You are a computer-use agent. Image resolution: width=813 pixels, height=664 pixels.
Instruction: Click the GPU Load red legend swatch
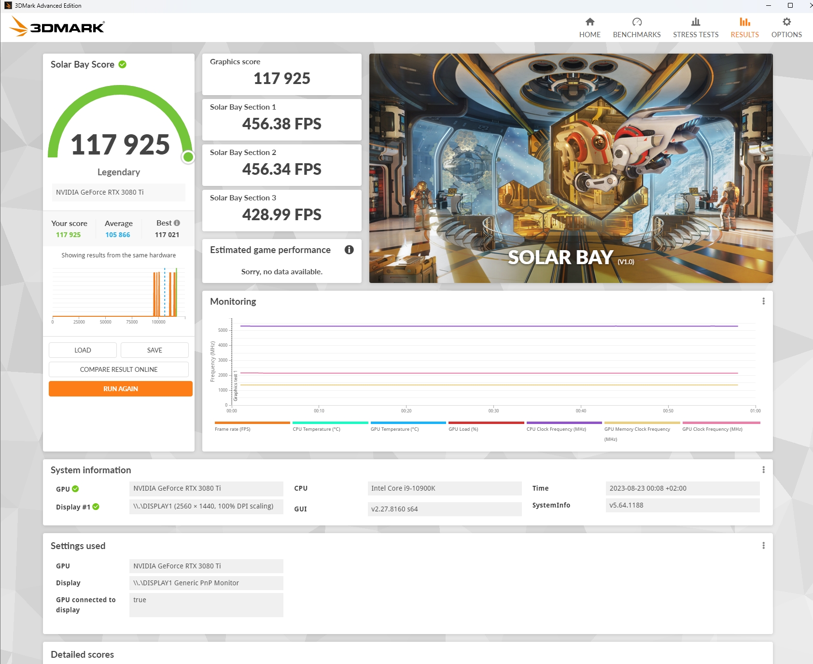tap(486, 423)
